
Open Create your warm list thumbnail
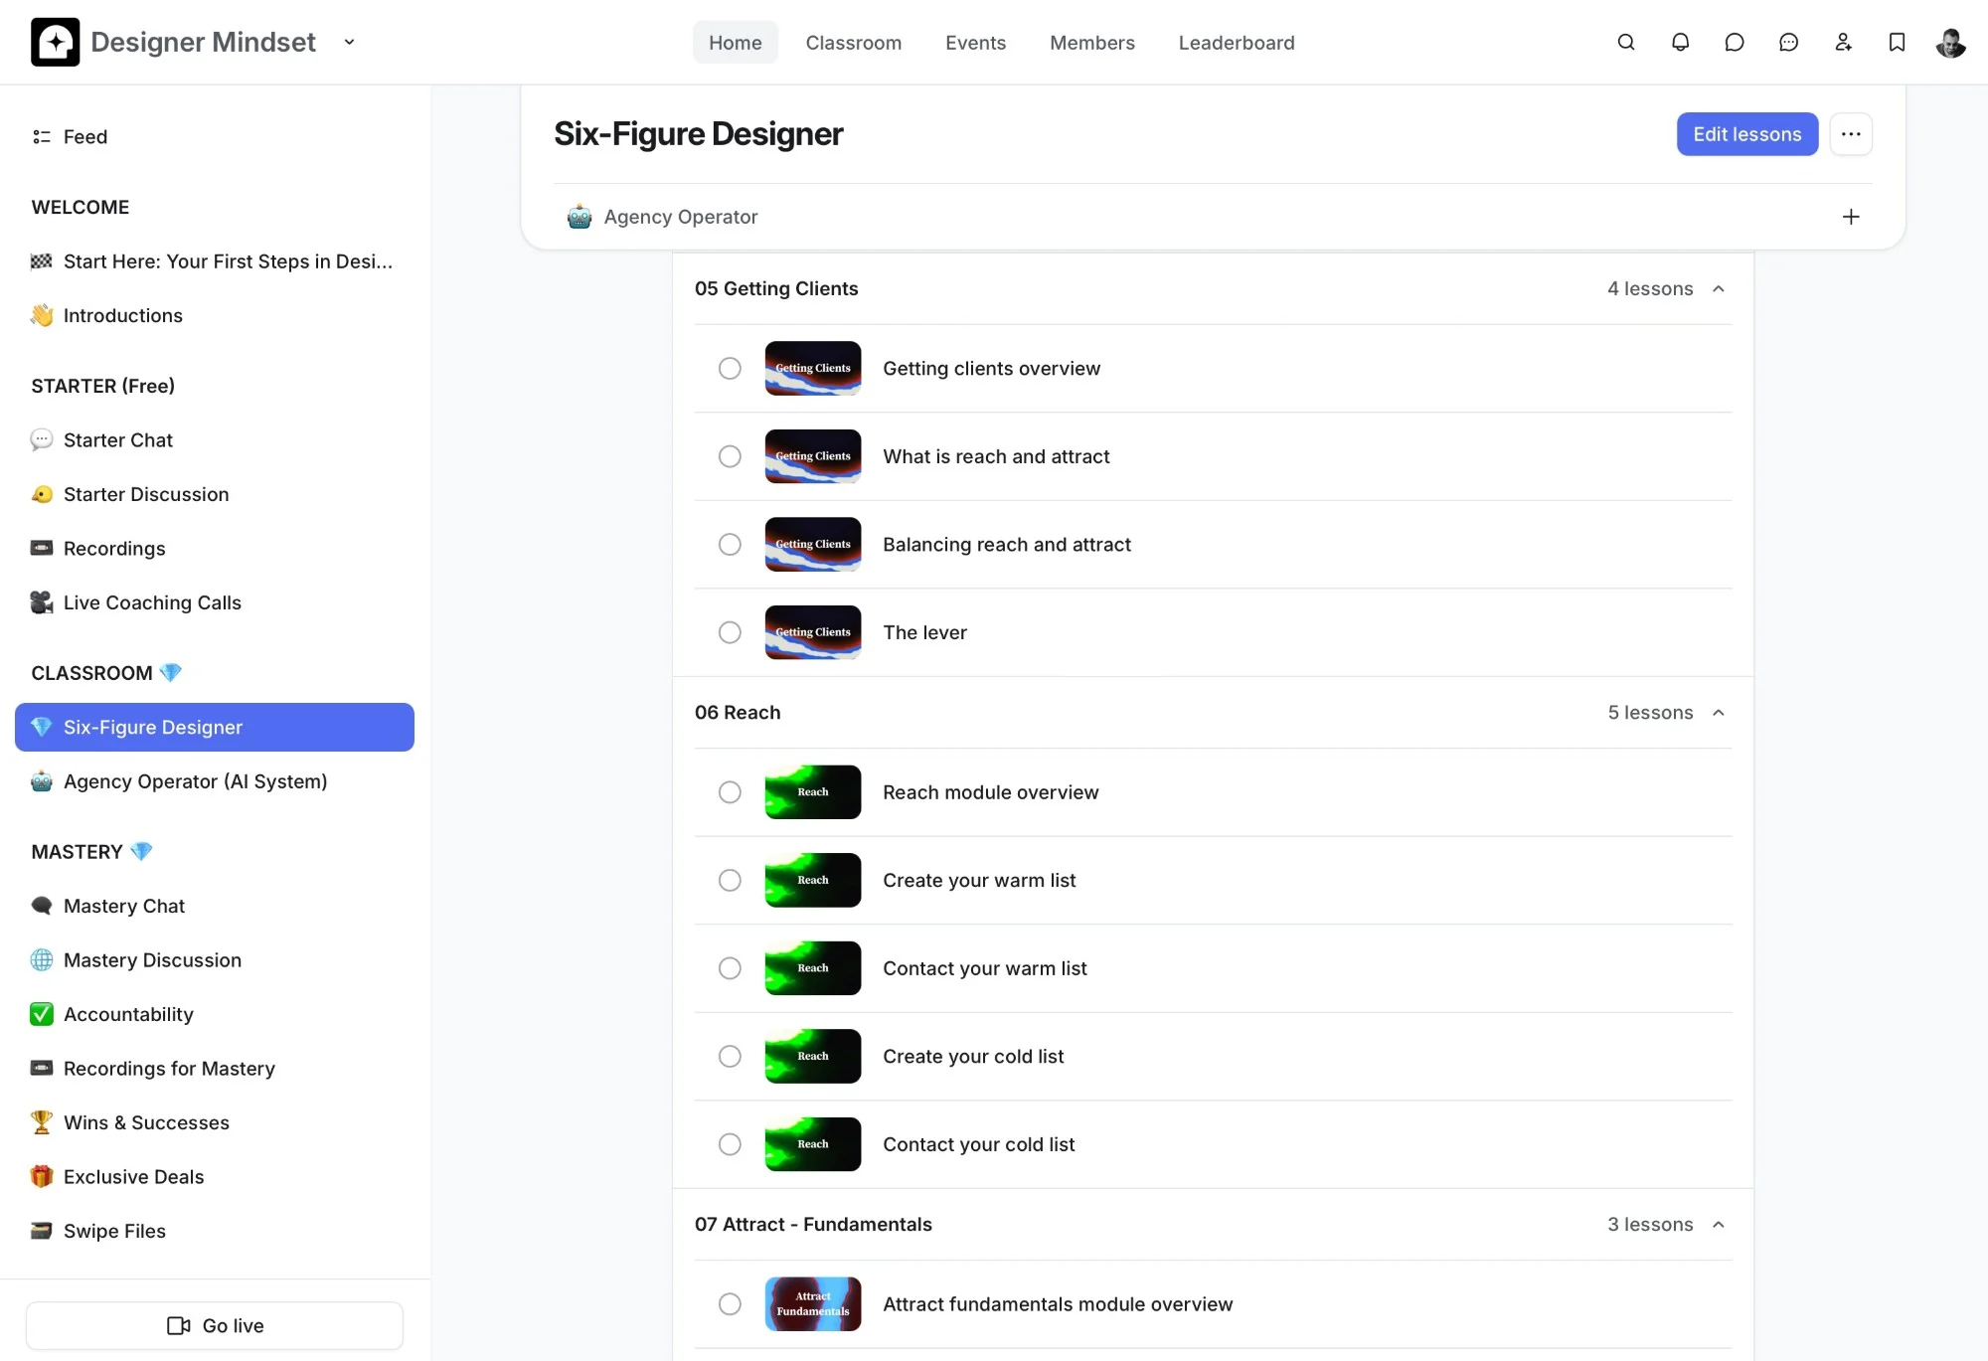(x=813, y=881)
